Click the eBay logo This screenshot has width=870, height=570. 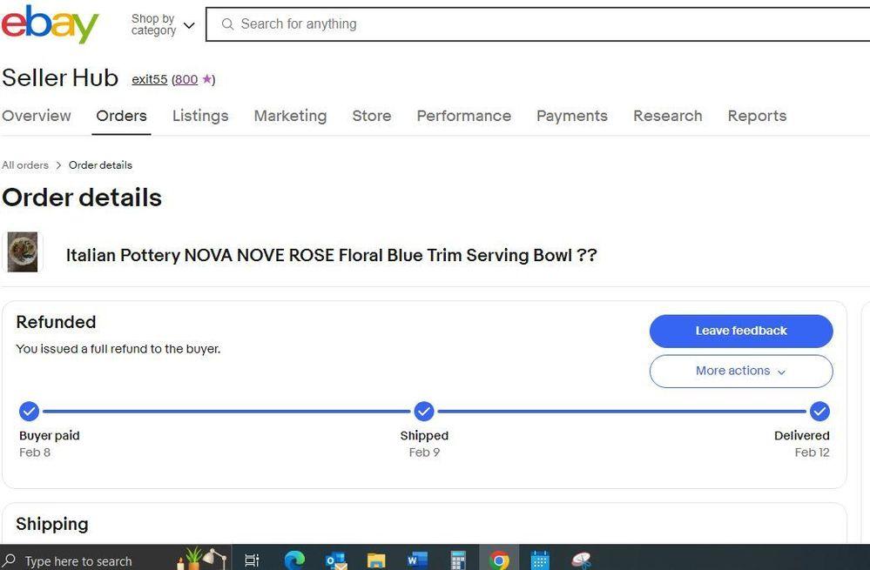(50, 24)
